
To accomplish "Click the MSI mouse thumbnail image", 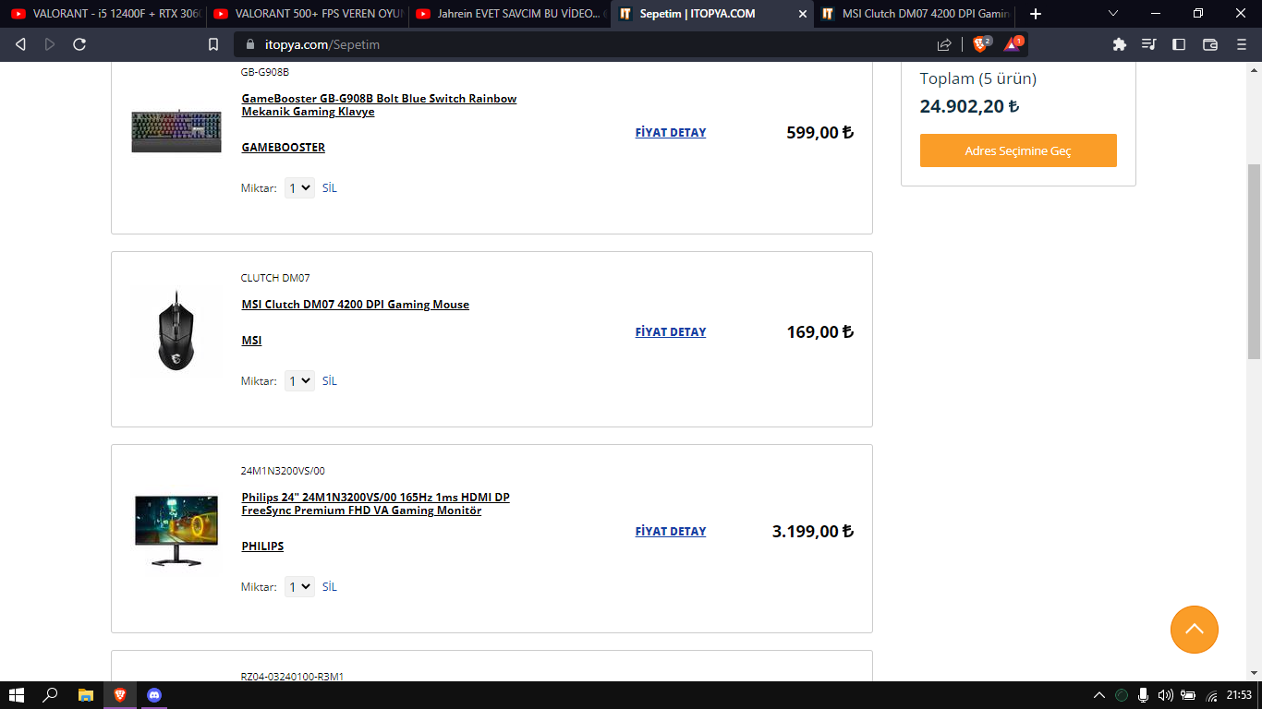I will [176, 331].
